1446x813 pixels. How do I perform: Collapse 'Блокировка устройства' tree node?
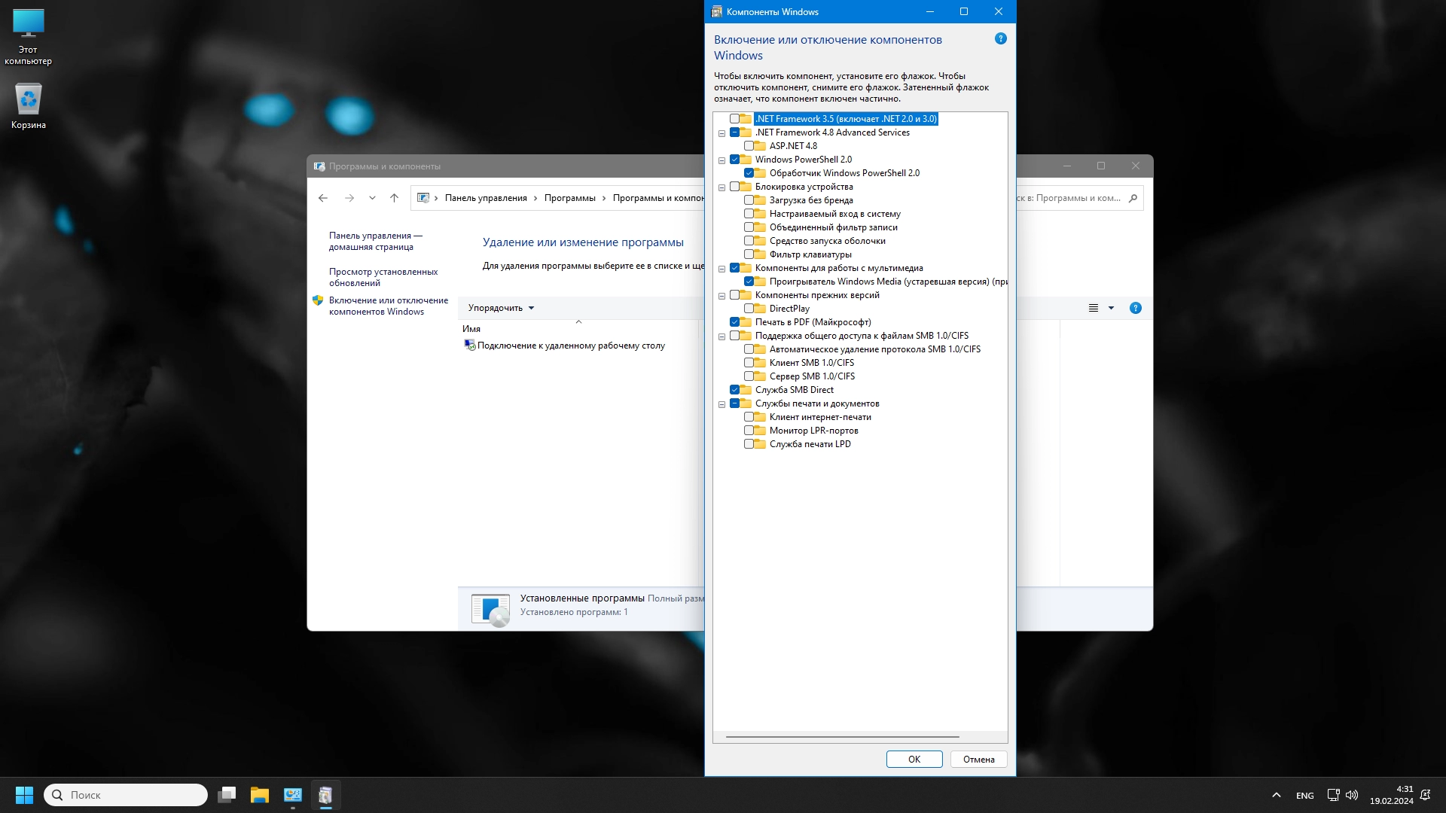click(721, 187)
